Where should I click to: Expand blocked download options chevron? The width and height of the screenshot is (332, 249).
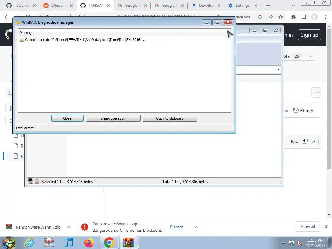196,227
